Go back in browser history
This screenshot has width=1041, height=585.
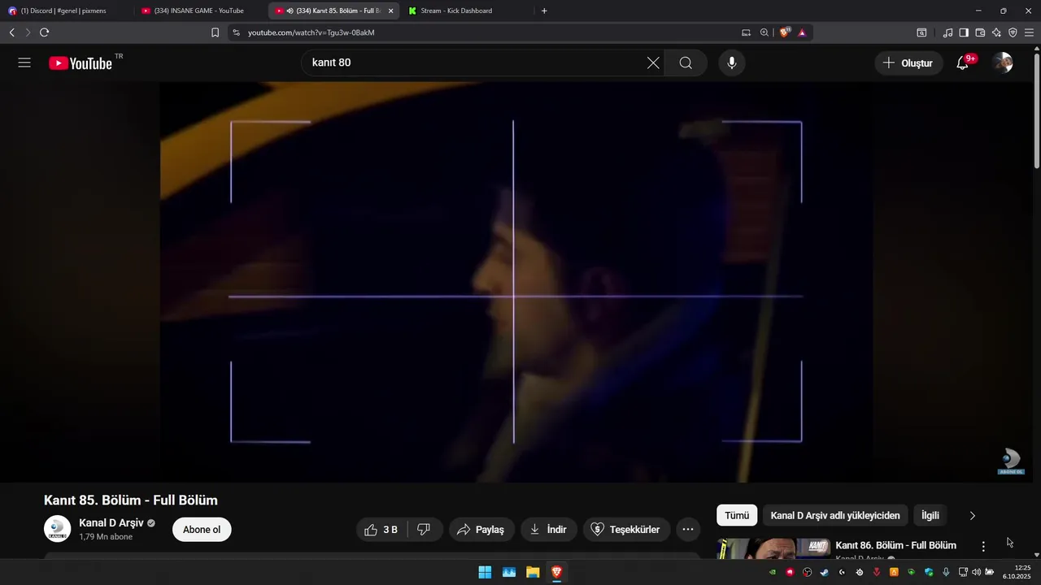click(x=11, y=32)
